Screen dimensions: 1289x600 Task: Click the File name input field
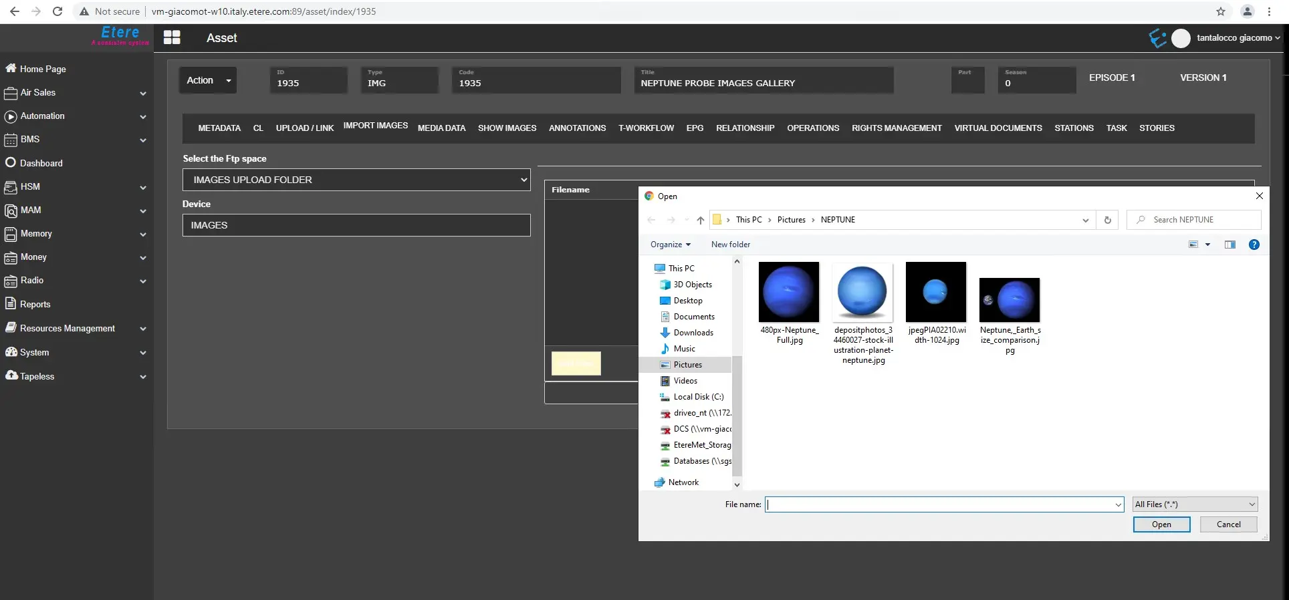click(939, 504)
